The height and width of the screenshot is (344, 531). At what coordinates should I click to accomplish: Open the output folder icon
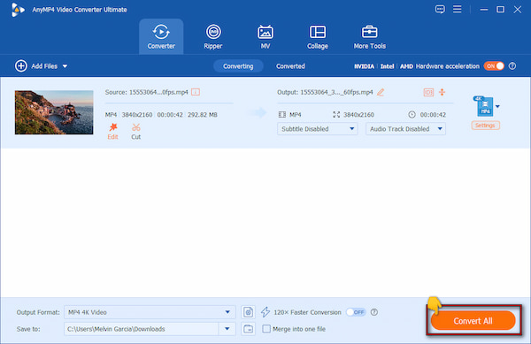[248, 329]
